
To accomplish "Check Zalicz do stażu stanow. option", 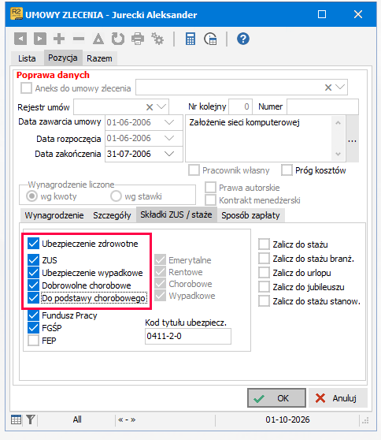I will (264, 301).
